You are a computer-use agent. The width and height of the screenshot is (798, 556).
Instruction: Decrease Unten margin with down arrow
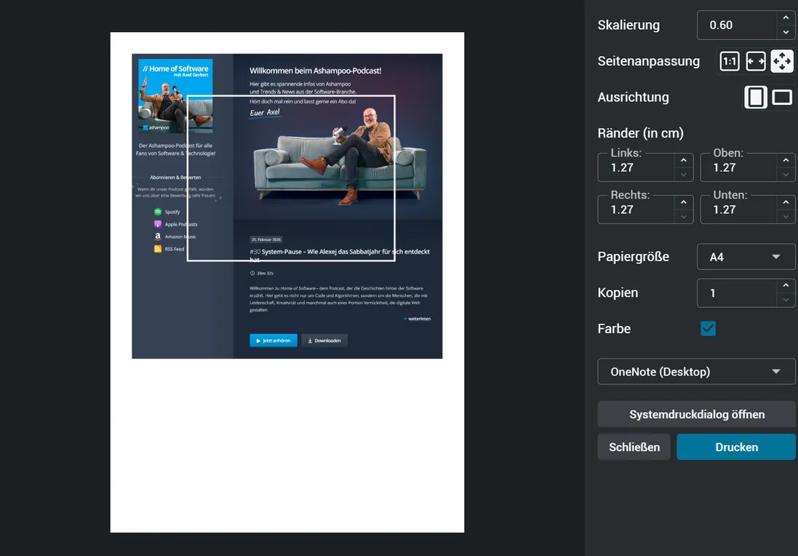pyautogui.click(x=786, y=216)
